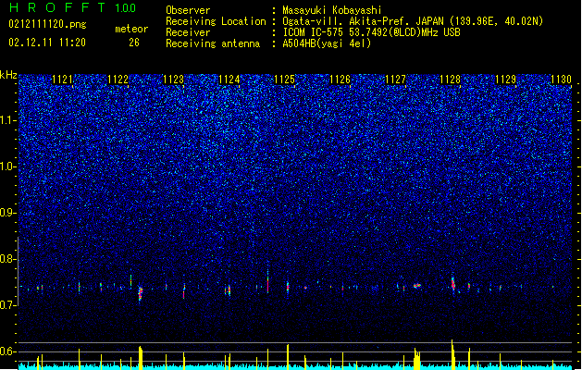Click the A504HB(yagi 4el) antenna text
Image resolution: width=582 pixels, height=370 pixels.
click(327, 43)
